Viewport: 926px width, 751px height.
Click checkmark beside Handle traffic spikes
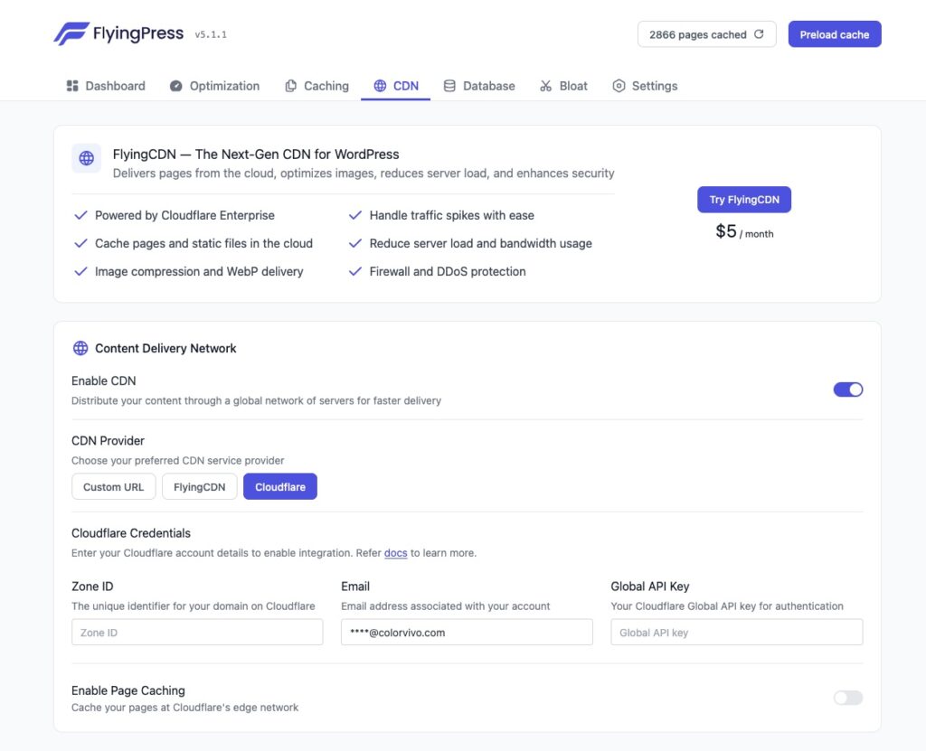tap(354, 215)
